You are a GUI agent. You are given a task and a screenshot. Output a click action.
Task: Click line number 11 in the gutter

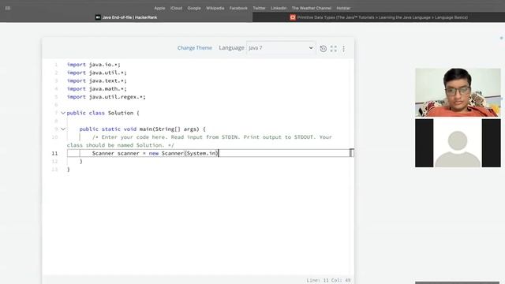click(x=54, y=153)
